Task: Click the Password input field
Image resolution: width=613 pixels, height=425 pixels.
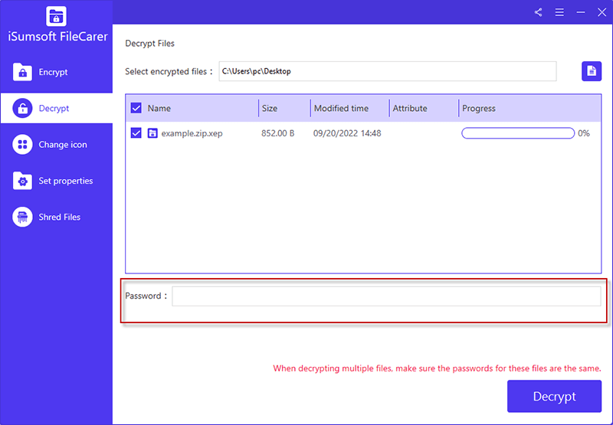Action: (x=386, y=296)
